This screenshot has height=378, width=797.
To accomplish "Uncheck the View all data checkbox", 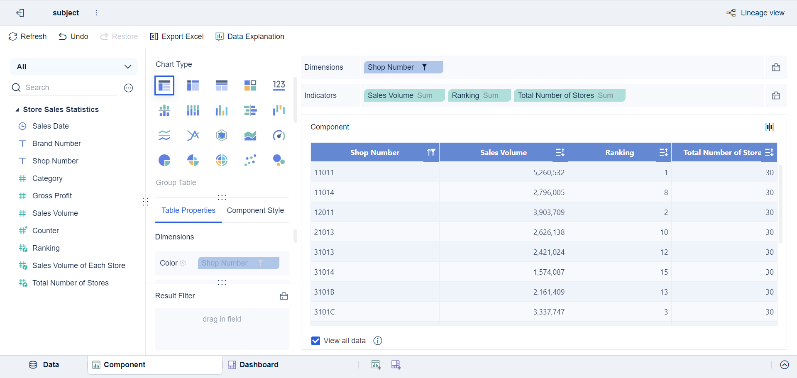I will coord(316,340).
